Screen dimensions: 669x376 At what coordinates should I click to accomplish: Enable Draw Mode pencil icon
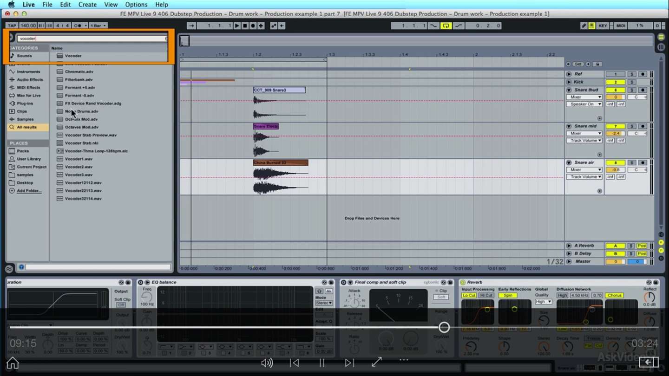point(584,26)
